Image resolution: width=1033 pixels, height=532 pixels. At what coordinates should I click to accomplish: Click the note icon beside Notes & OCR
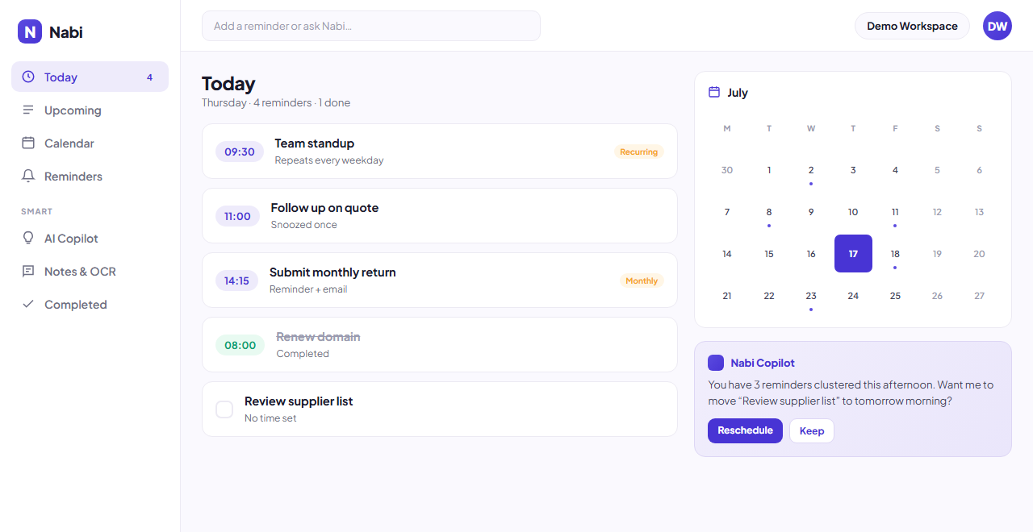[28, 271]
